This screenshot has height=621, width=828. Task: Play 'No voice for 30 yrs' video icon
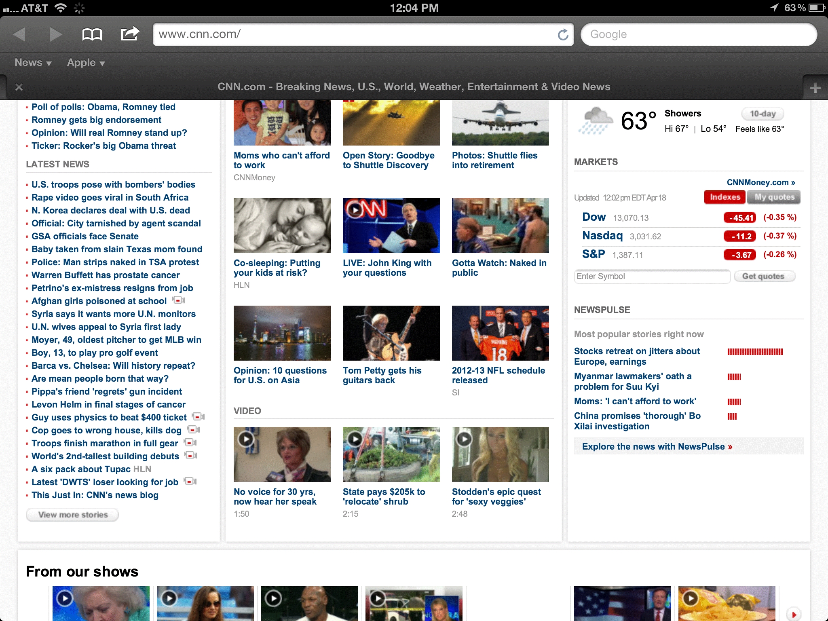coord(246,439)
